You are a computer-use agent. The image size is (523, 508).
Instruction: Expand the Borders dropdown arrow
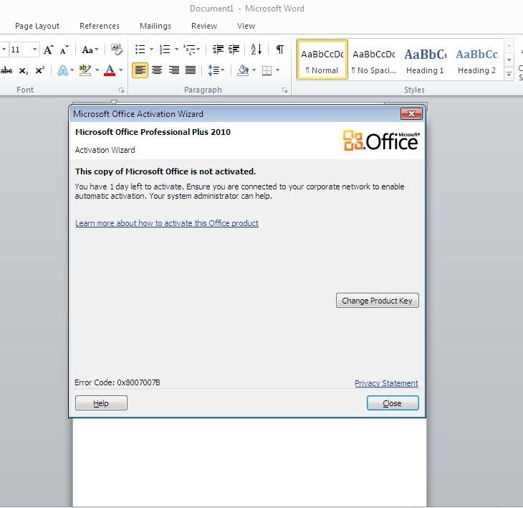pyautogui.click(x=277, y=70)
